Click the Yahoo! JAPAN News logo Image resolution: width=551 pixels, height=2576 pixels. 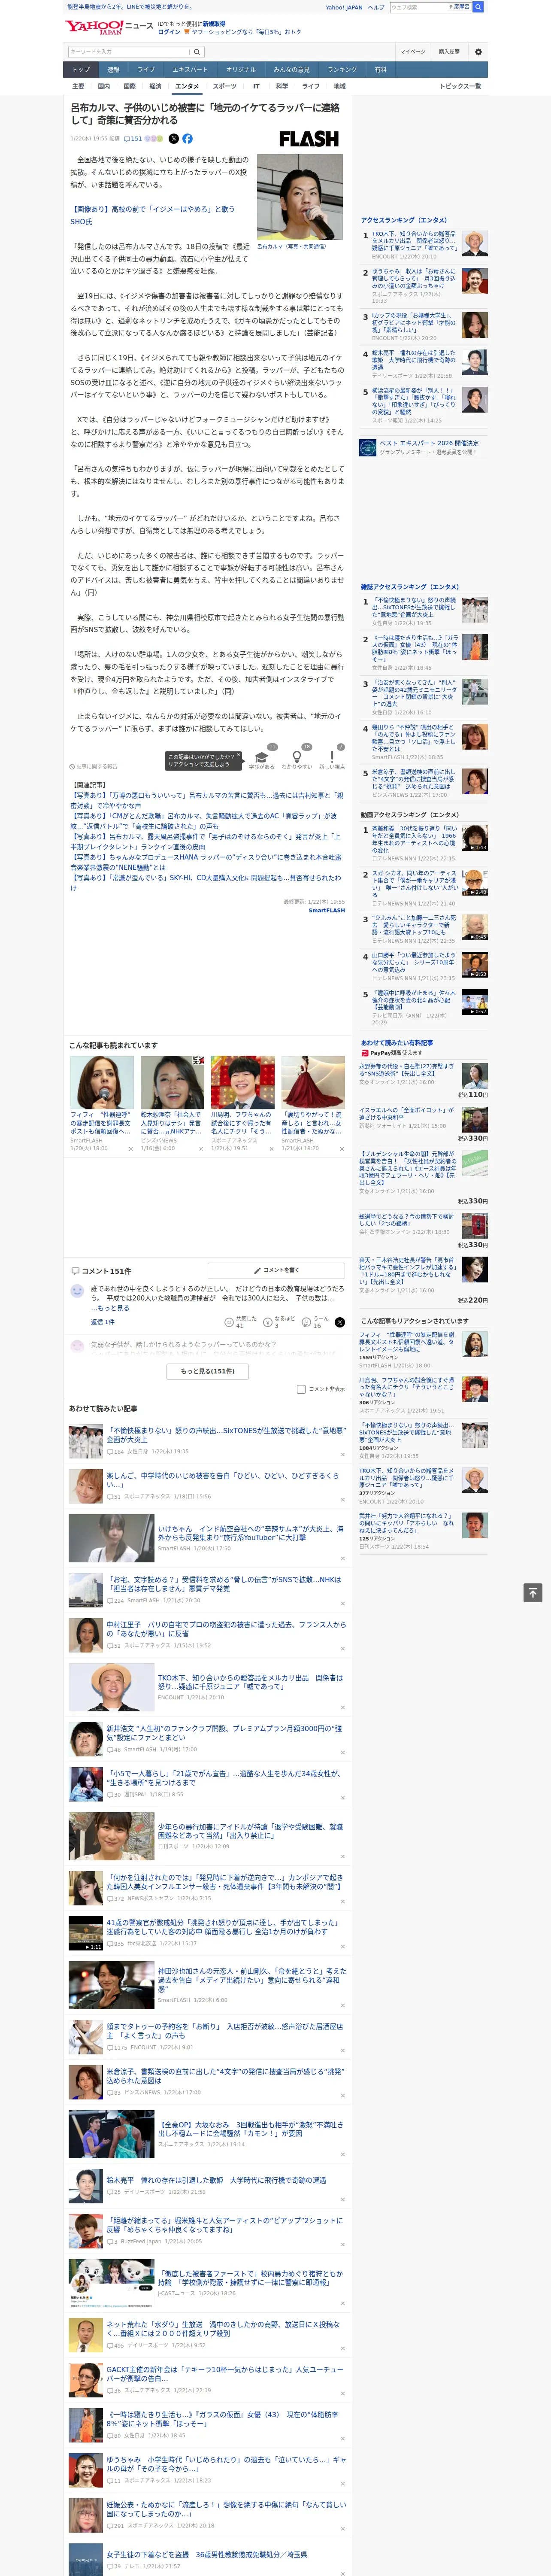(x=109, y=27)
